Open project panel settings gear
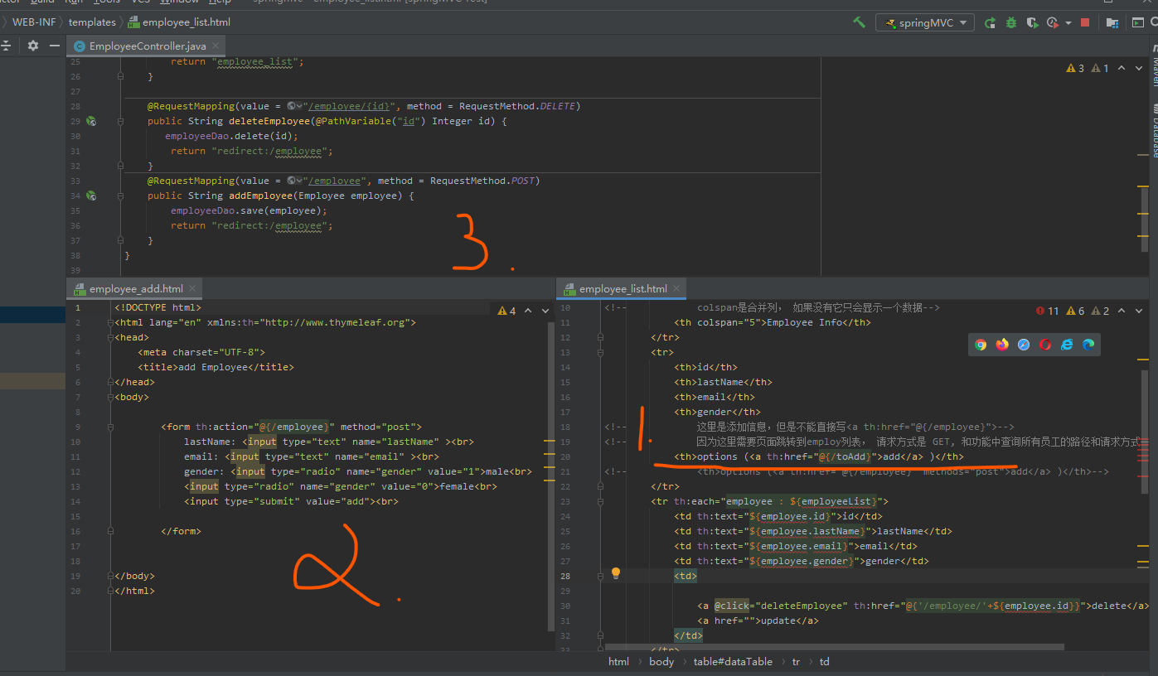The image size is (1158, 676). tap(33, 46)
